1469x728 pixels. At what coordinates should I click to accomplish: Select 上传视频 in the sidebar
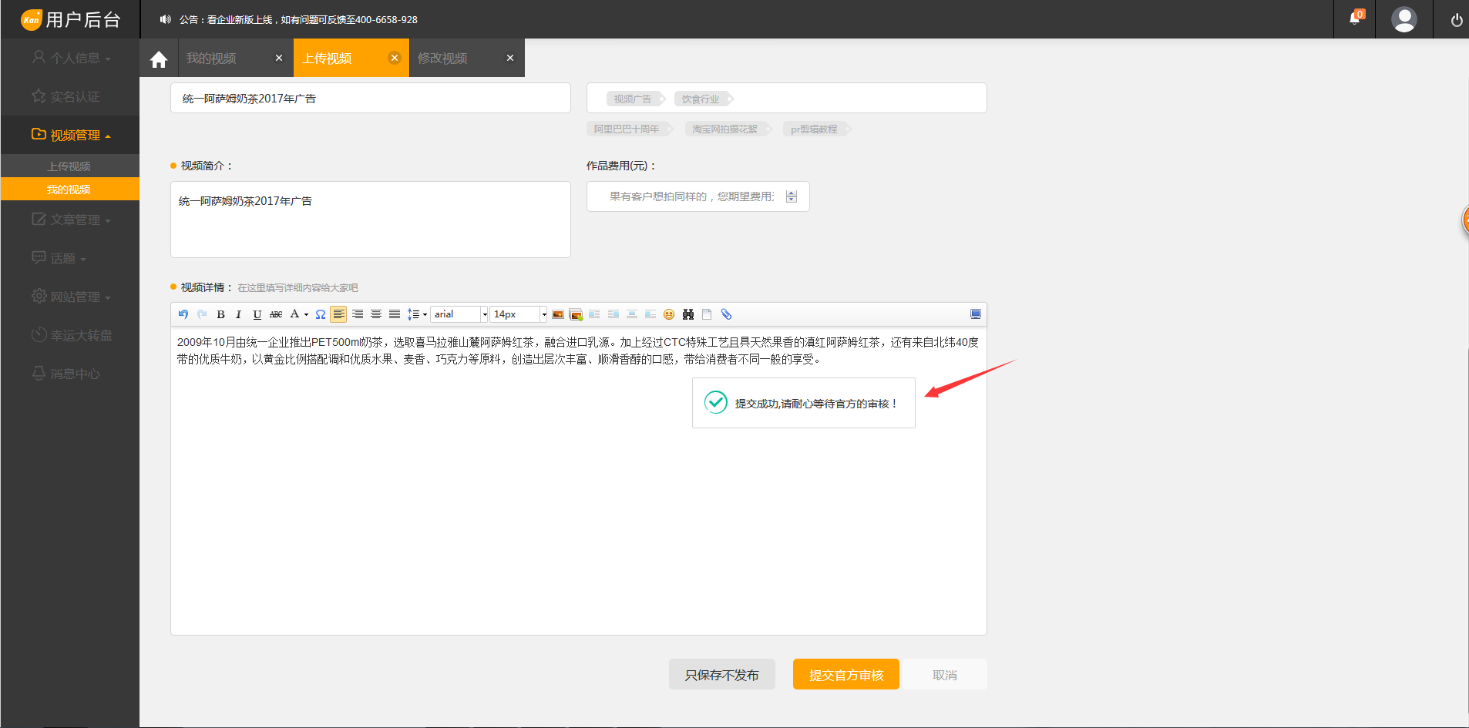point(69,166)
